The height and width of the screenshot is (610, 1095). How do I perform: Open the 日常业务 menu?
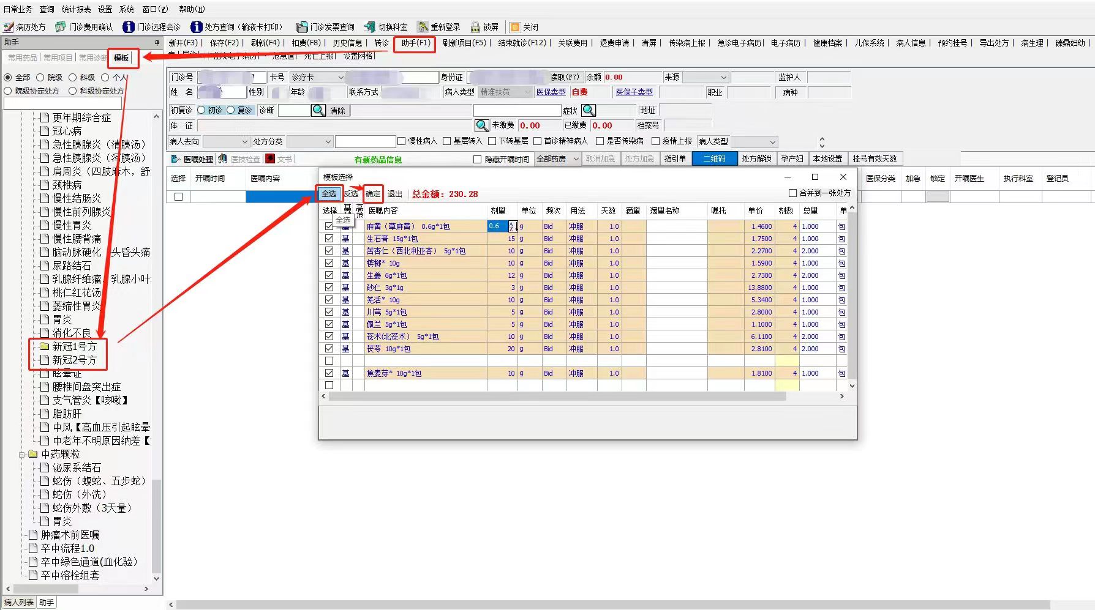click(x=18, y=9)
